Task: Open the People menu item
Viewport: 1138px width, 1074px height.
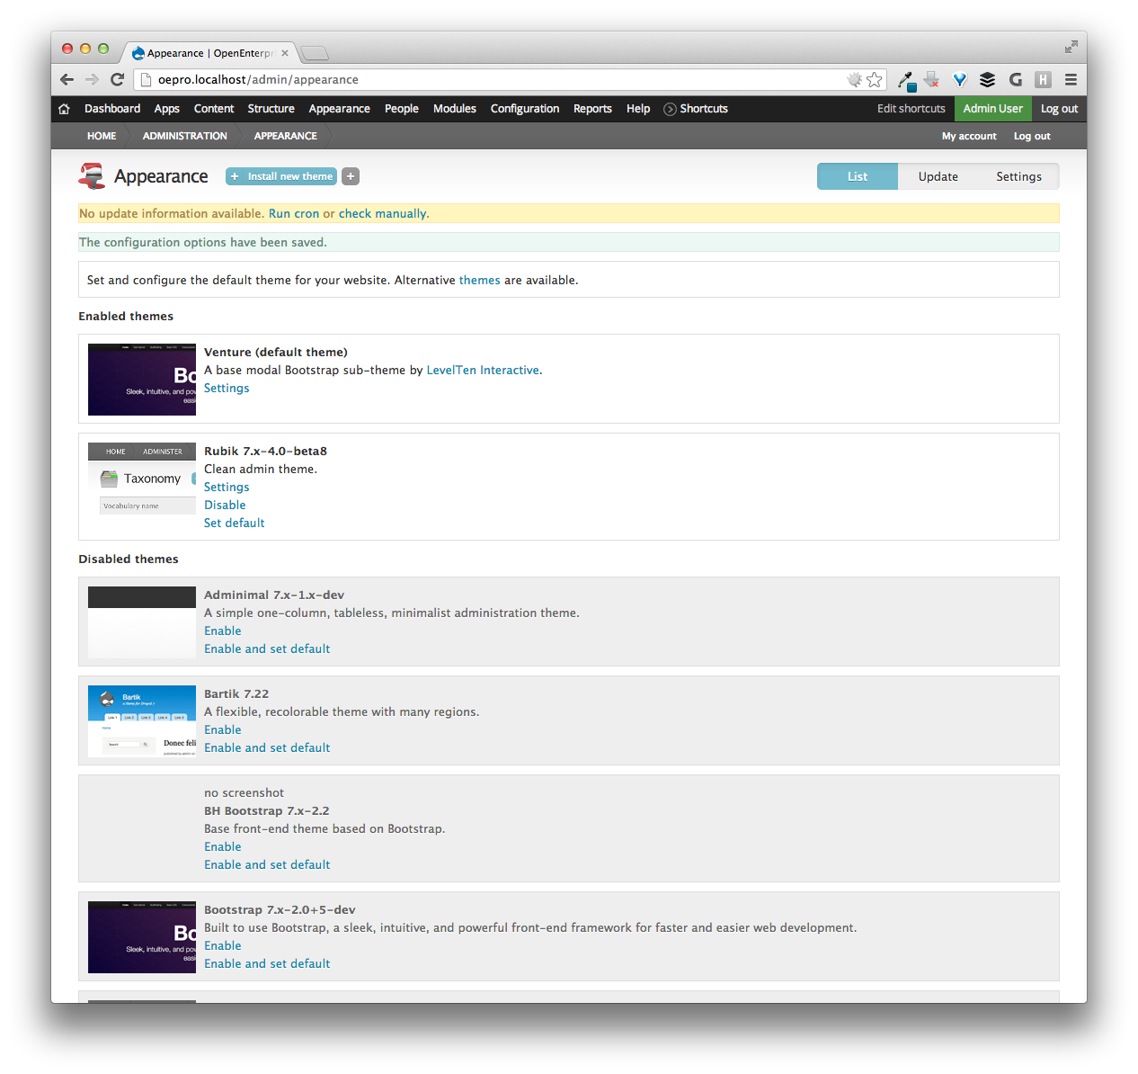Action: click(x=402, y=109)
